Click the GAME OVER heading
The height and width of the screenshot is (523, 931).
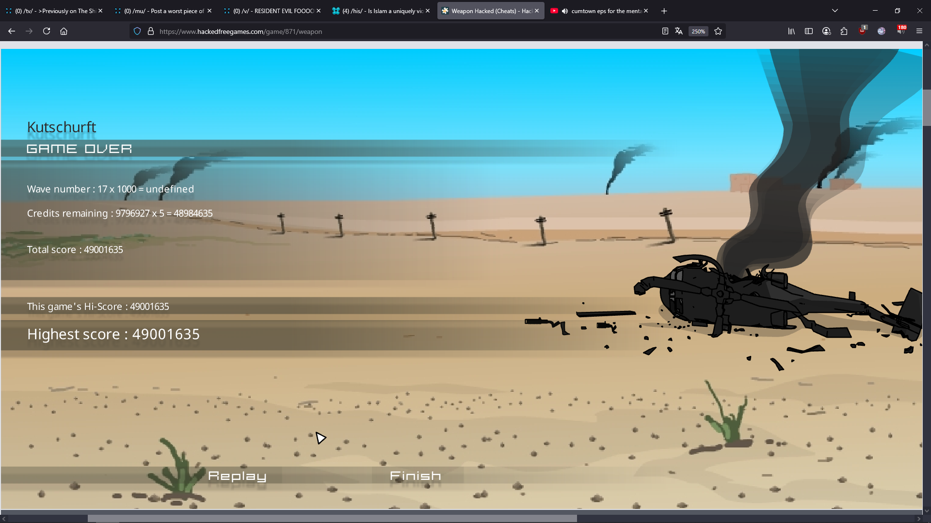pyautogui.click(x=79, y=149)
